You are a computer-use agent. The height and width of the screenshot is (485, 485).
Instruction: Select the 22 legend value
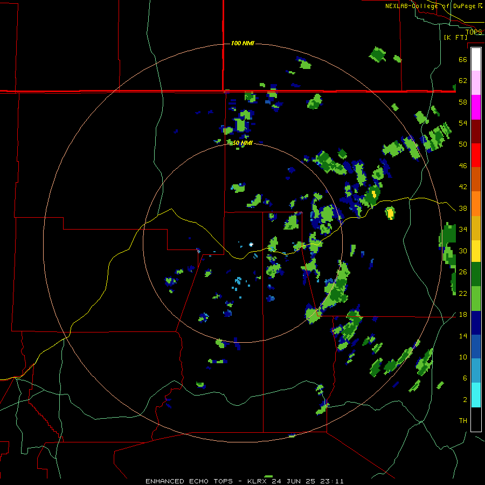[x=463, y=293]
